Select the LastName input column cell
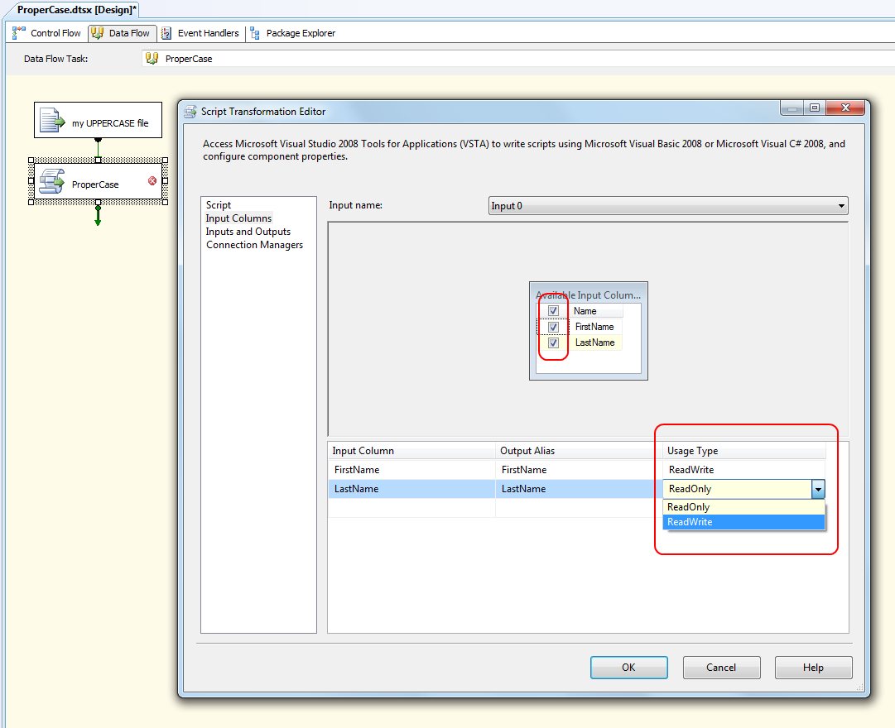Image resolution: width=895 pixels, height=728 pixels. pyautogui.click(x=411, y=489)
